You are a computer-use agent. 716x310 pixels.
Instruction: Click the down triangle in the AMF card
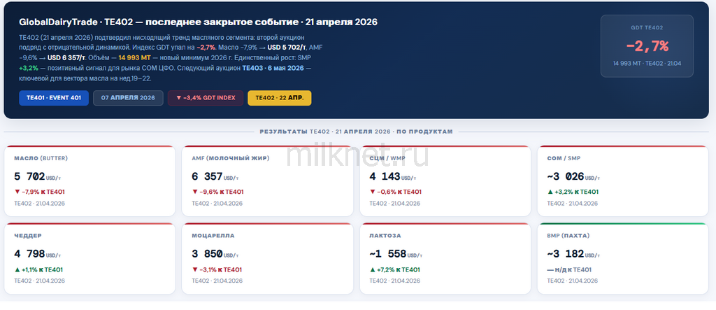tap(195, 192)
